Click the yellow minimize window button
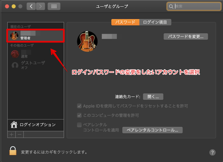Screen dimensions: 223x162 tap(14, 6)
